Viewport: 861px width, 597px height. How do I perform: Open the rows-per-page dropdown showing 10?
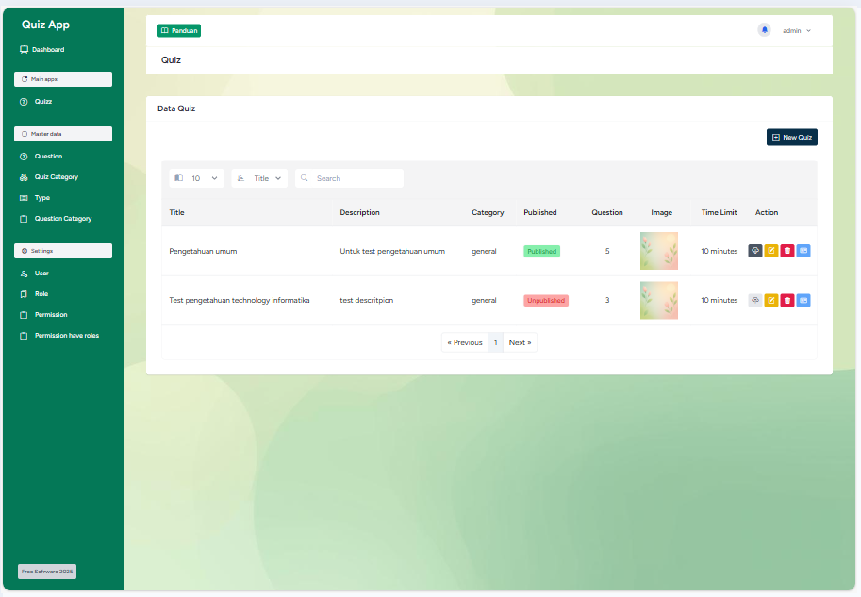(196, 178)
